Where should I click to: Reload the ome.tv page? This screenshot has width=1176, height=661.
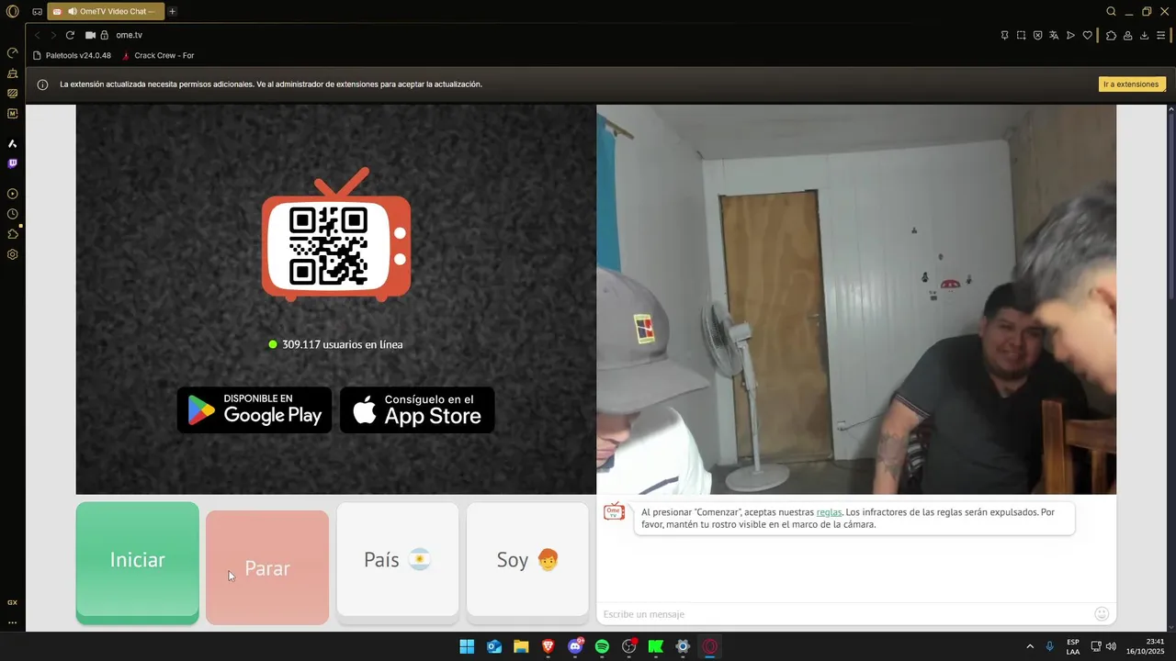(70, 35)
